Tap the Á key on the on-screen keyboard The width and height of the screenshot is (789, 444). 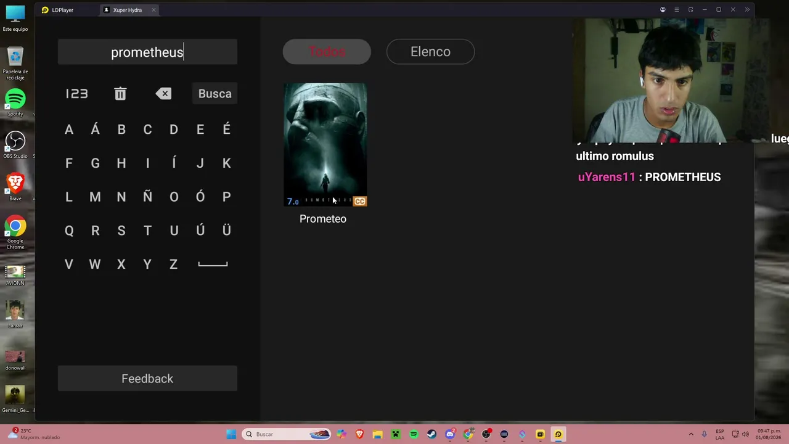(95, 129)
